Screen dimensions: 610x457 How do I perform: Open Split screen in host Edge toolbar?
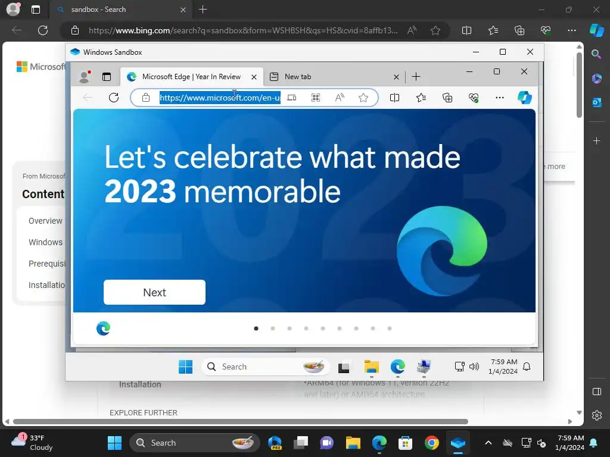pos(466,30)
